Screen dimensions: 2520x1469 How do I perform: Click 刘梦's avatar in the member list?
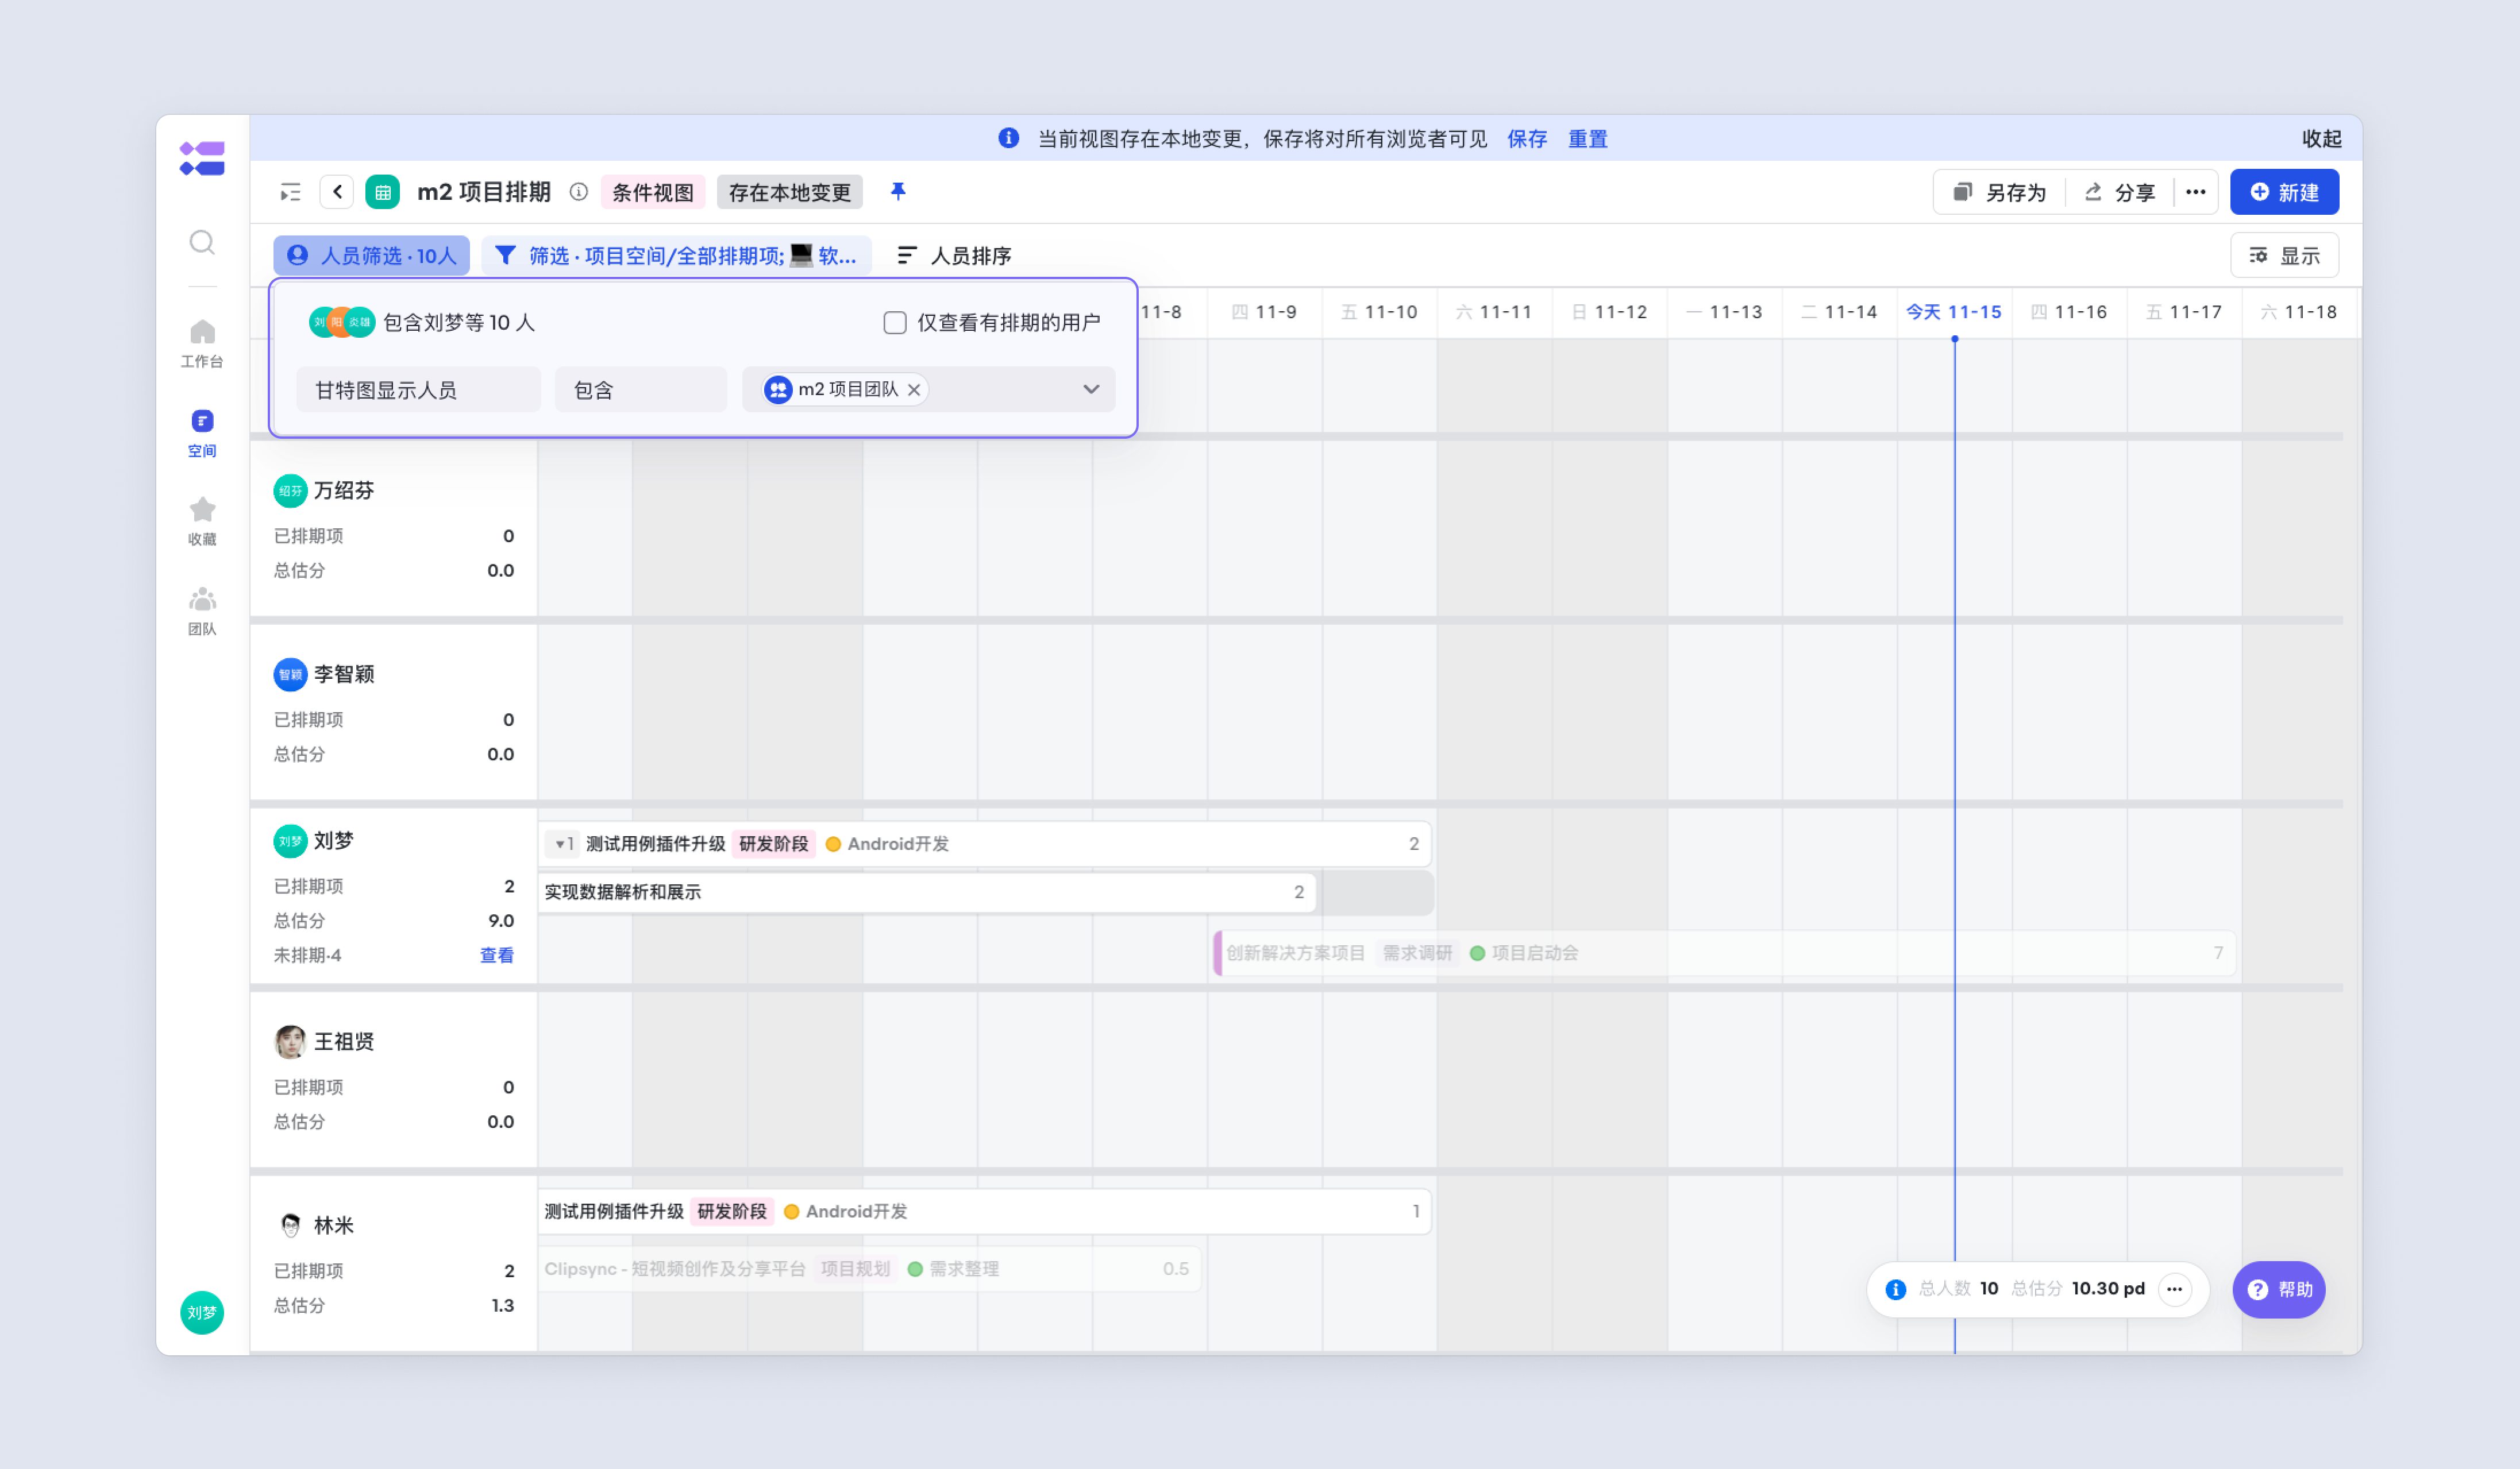point(290,841)
